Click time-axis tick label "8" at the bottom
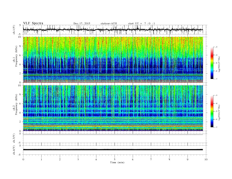This screenshot has height=179, width=232. click(x=169, y=159)
